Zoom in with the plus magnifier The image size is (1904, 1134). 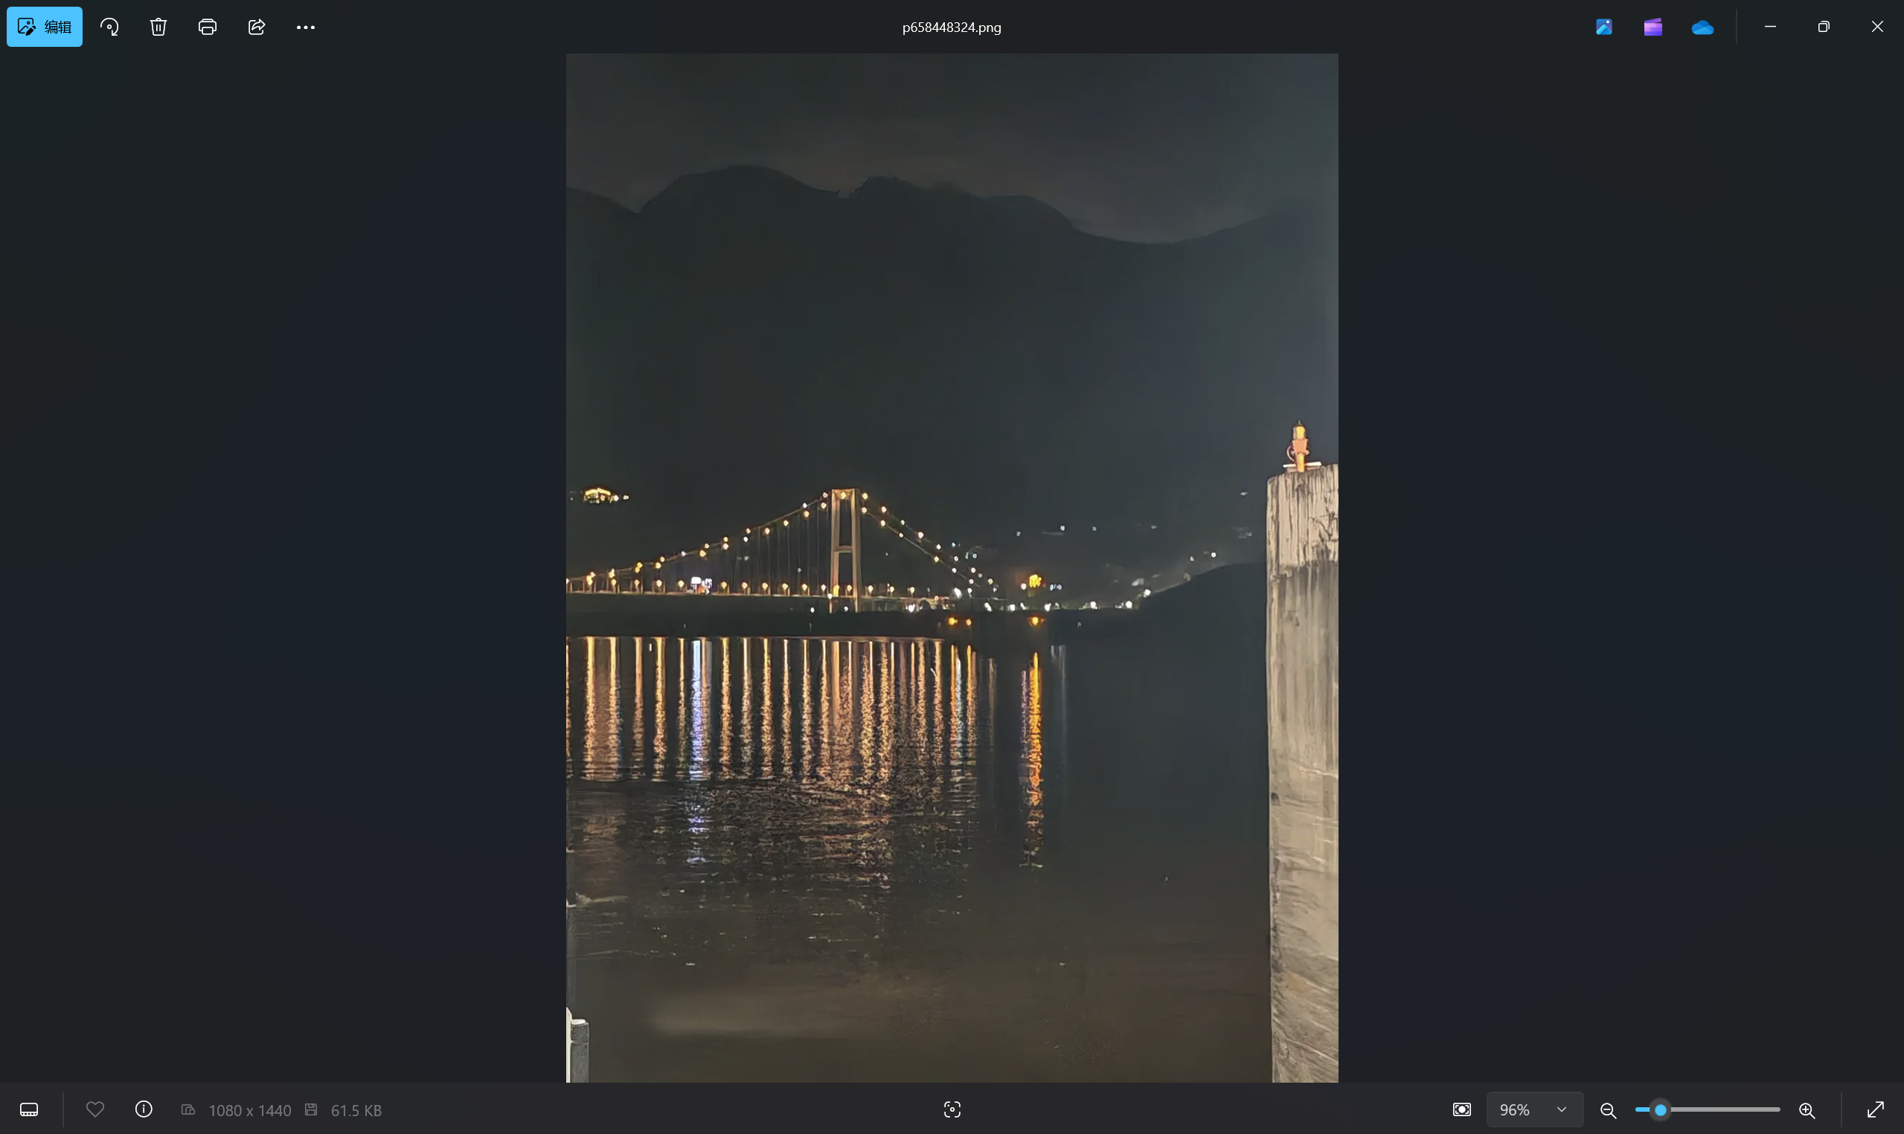[x=1807, y=1109]
